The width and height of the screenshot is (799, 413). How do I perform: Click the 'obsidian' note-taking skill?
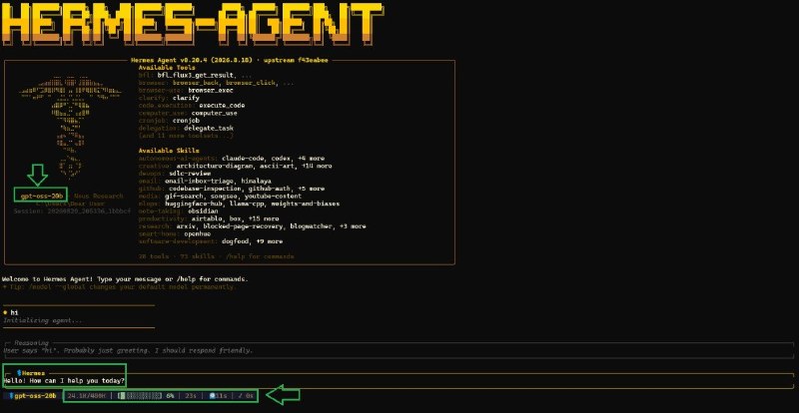click(x=203, y=210)
